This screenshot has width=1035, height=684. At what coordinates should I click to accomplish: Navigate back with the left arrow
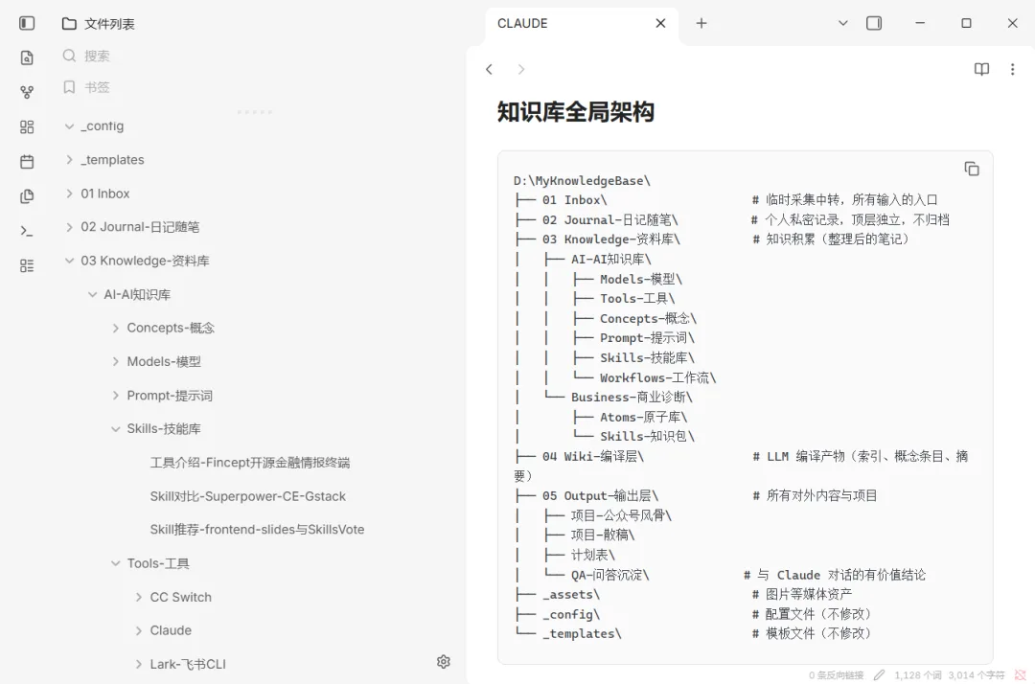489,69
